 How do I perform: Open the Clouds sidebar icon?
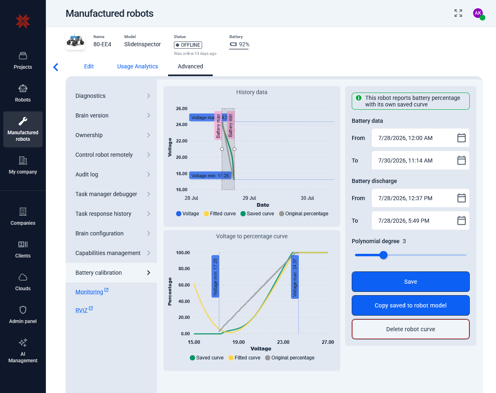23,277
